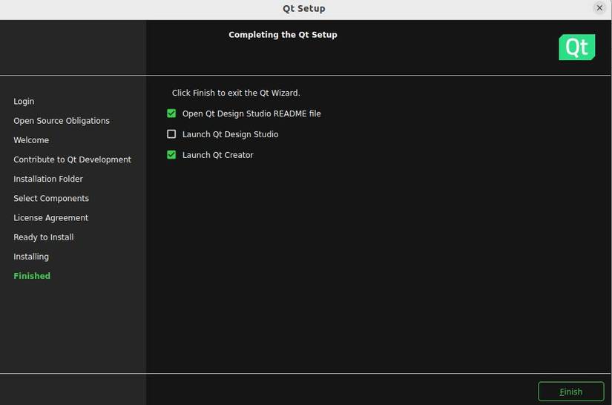Viewport: 612px width, 405px height.
Task: Click the Launch Qt Creator label text
Action: (217, 155)
